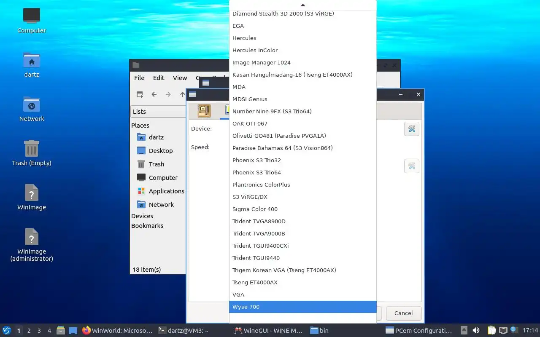This screenshot has height=337, width=540.
Task: Select MDA from the list
Action: pos(303,87)
